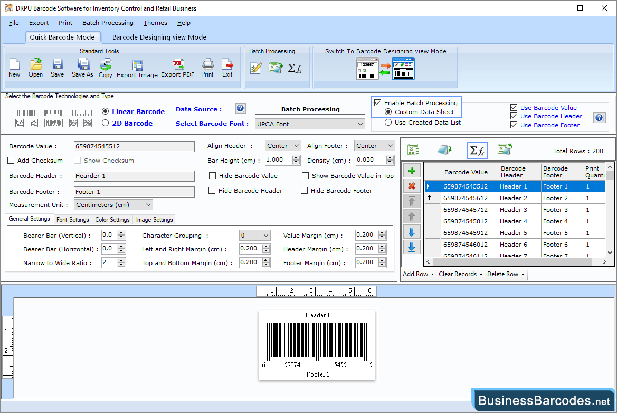Click the Excel export icon in Batch Processing
The image size is (617, 413).
pos(276,68)
